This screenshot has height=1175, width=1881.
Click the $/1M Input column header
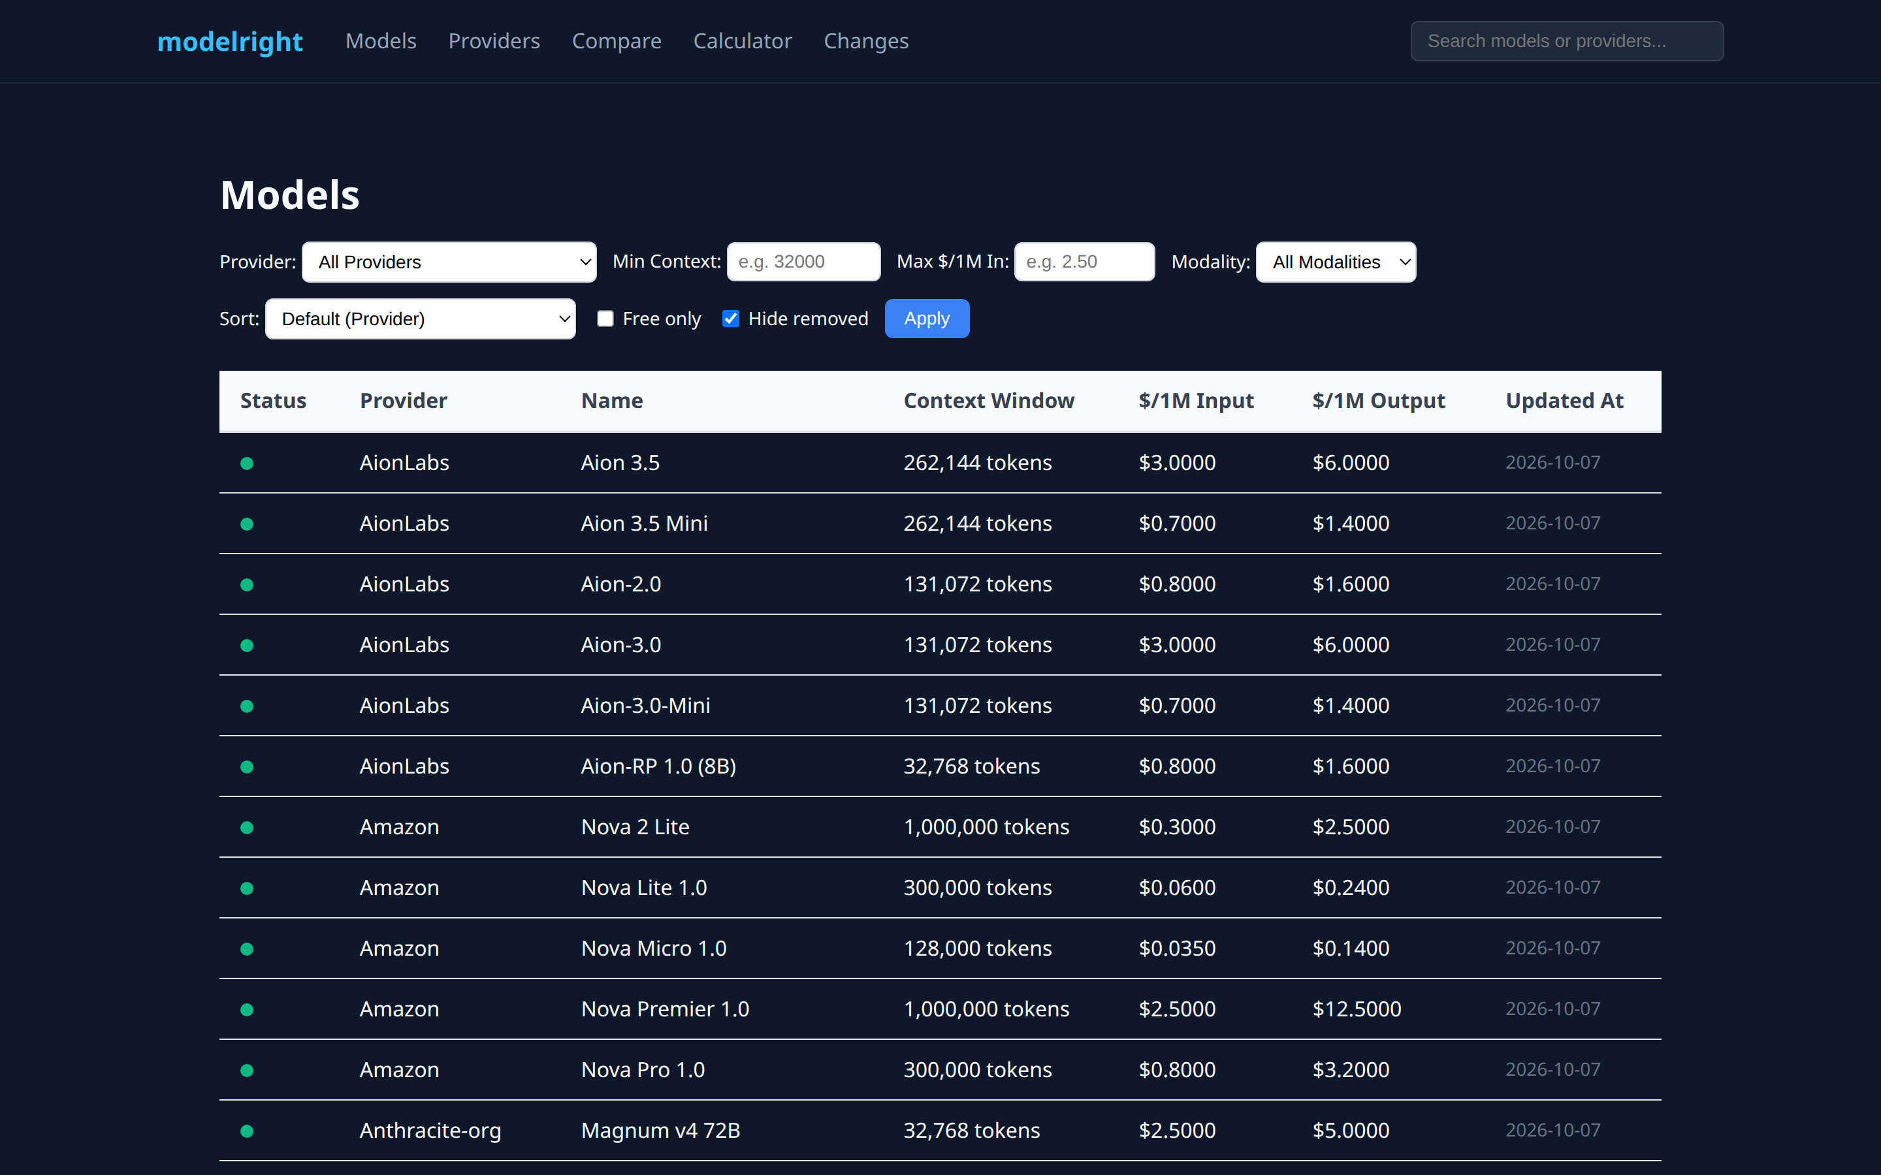pos(1197,401)
